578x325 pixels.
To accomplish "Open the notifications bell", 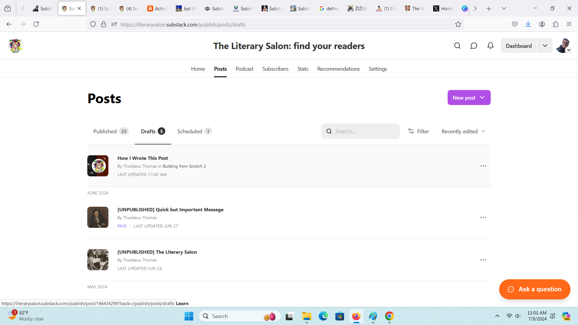I will pyautogui.click(x=490, y=46).
